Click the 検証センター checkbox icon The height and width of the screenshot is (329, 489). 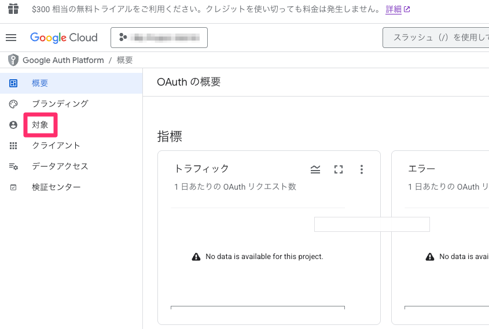[x=13, y=187]
